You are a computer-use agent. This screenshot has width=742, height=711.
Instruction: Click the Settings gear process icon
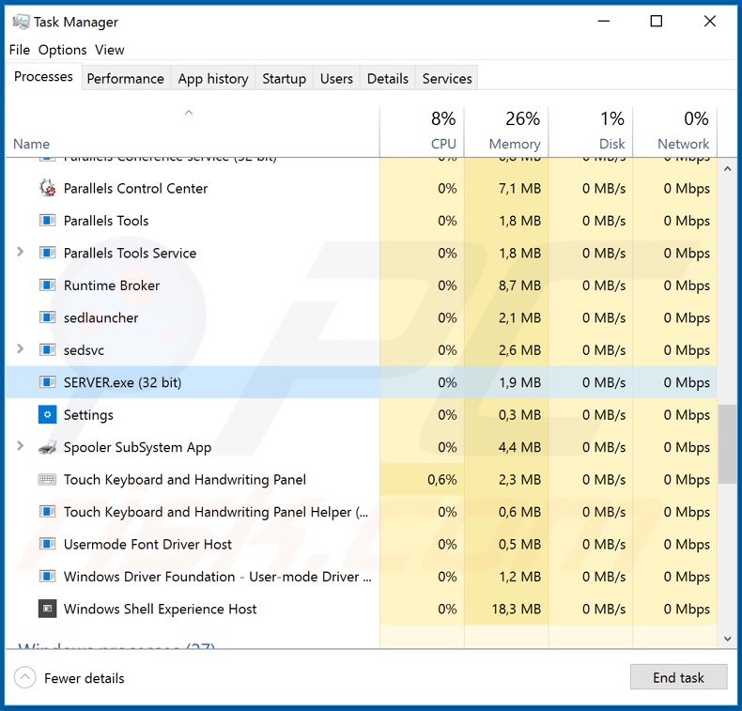pyautogui.click(x=47, y=415)
